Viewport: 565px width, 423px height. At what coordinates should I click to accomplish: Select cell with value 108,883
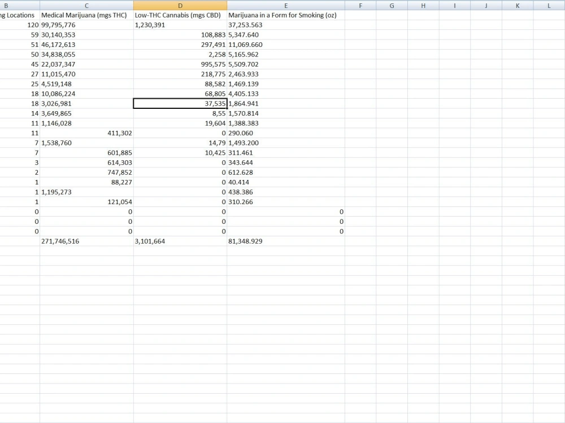coord(180,35)
